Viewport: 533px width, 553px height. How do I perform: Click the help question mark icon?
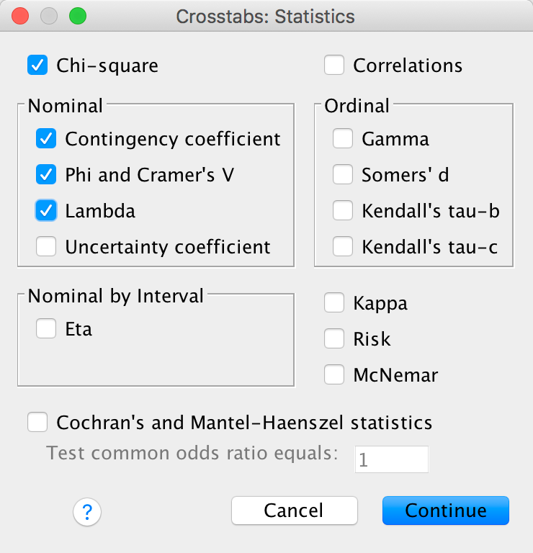[87, 512]
